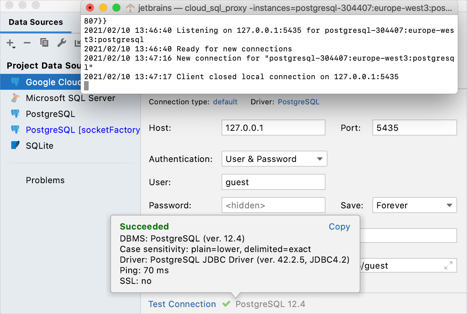467x314 pixels.
Task: Open the PostgreSQL driver link
Action: [298, 102]
